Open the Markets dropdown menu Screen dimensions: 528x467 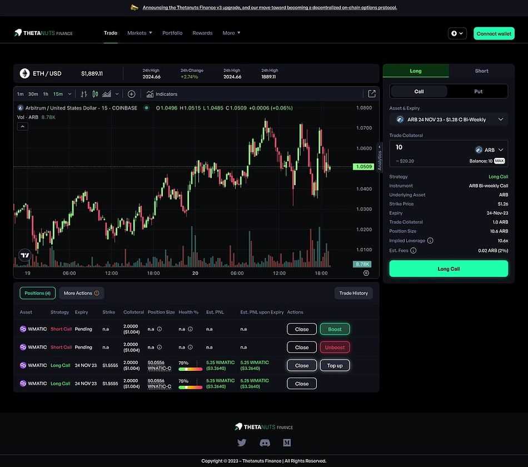click(140, 33)
